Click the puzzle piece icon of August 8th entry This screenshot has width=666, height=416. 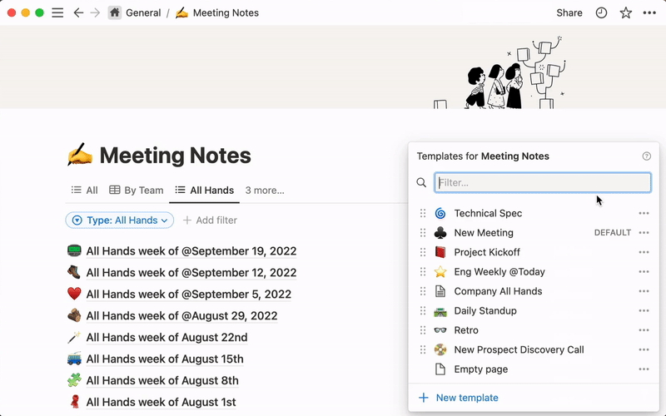pos(74,380)
